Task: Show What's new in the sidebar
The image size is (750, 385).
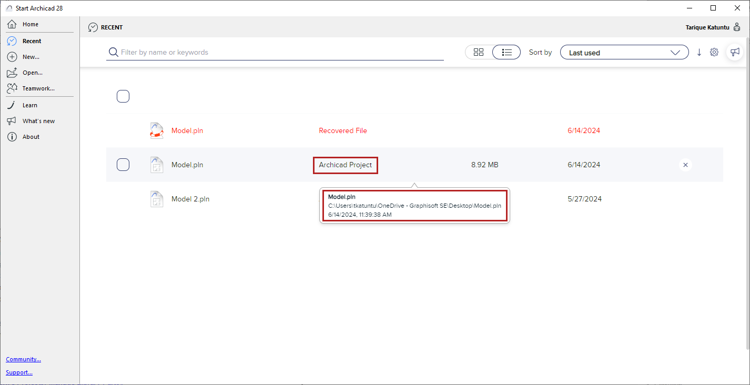Action: [38, 121]
